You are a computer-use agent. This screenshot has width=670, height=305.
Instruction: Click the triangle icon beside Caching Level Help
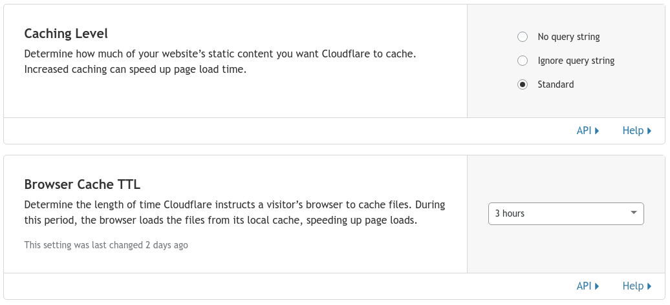(649, 131)
